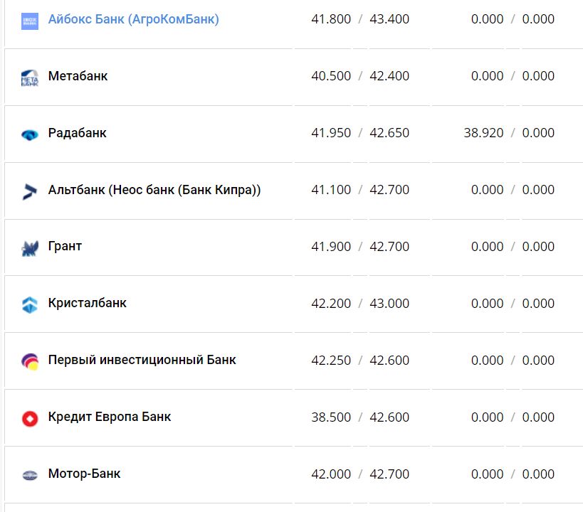Screen dimensions: 583x512
Task: Click the Мотор-Банк logo icon
Action: point(30,476)
